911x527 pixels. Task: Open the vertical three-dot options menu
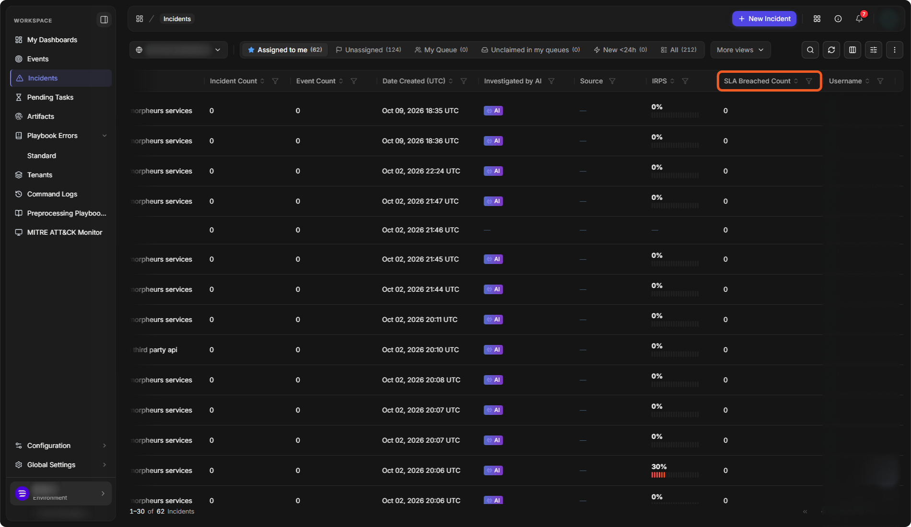pyautogui.click(x=895, y=50)
